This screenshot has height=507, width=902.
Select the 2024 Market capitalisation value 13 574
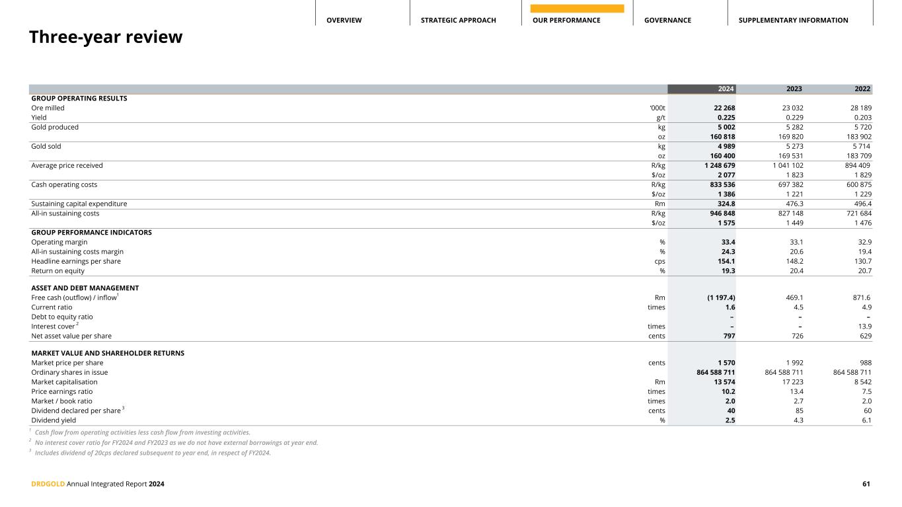pos(722,382)
